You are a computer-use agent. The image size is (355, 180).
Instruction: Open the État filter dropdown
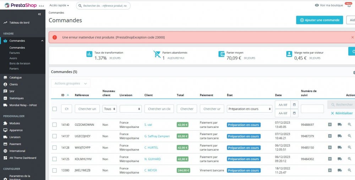click(x=250, y=109)
